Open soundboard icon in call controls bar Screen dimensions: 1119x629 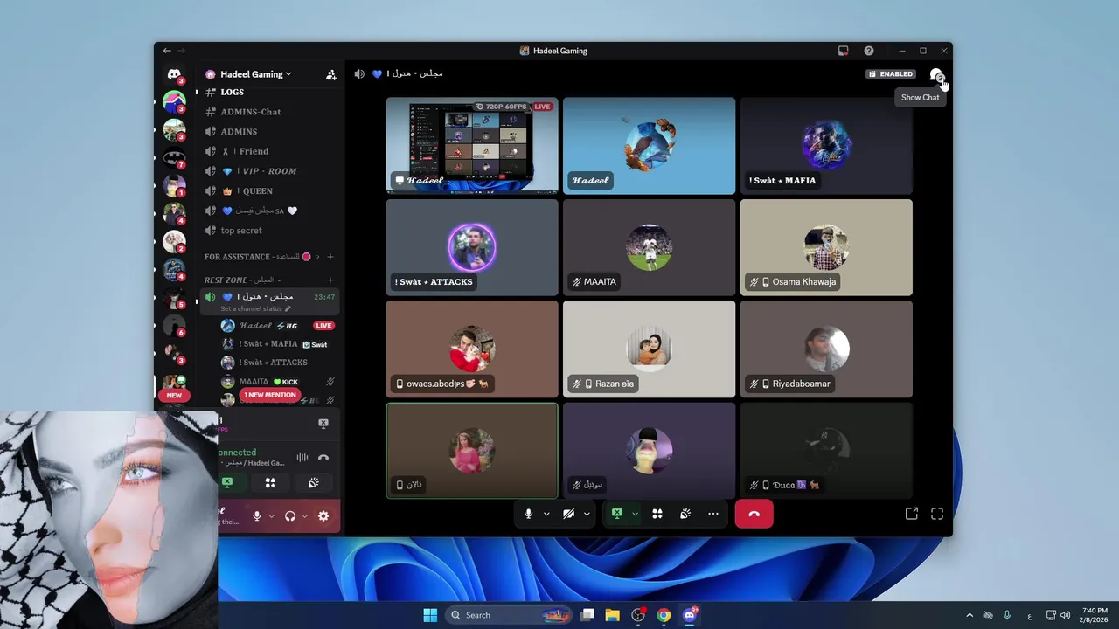[x=685, y=514]
